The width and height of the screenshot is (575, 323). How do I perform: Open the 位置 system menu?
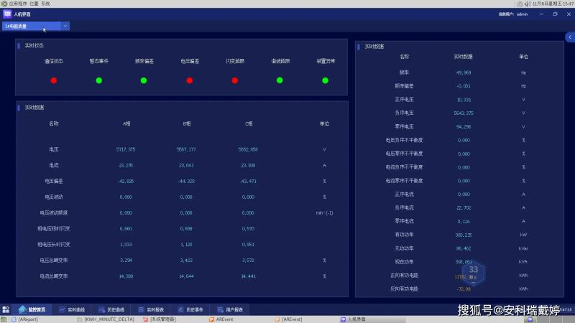pyautogui.click(x=34, y=4)
